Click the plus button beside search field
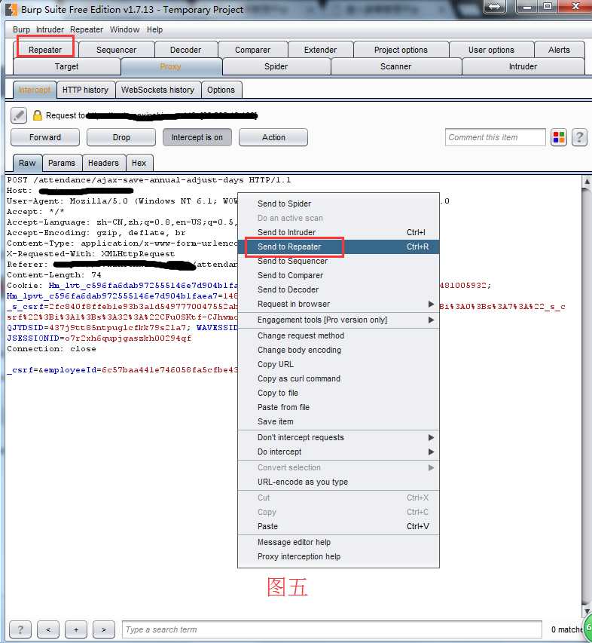 pyautogui.click(x=76, y=629)
